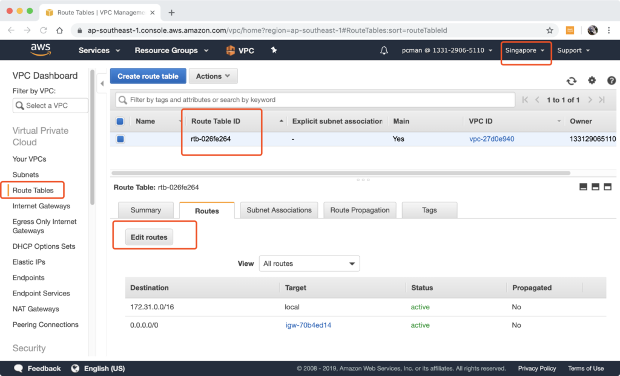620x376 pixels.
Task: Open the Chrome three-dot menu
Action: 609,30
